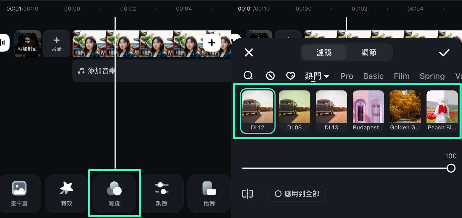
Task: Tap the compare before/after icon
Action: pos(247,194)
